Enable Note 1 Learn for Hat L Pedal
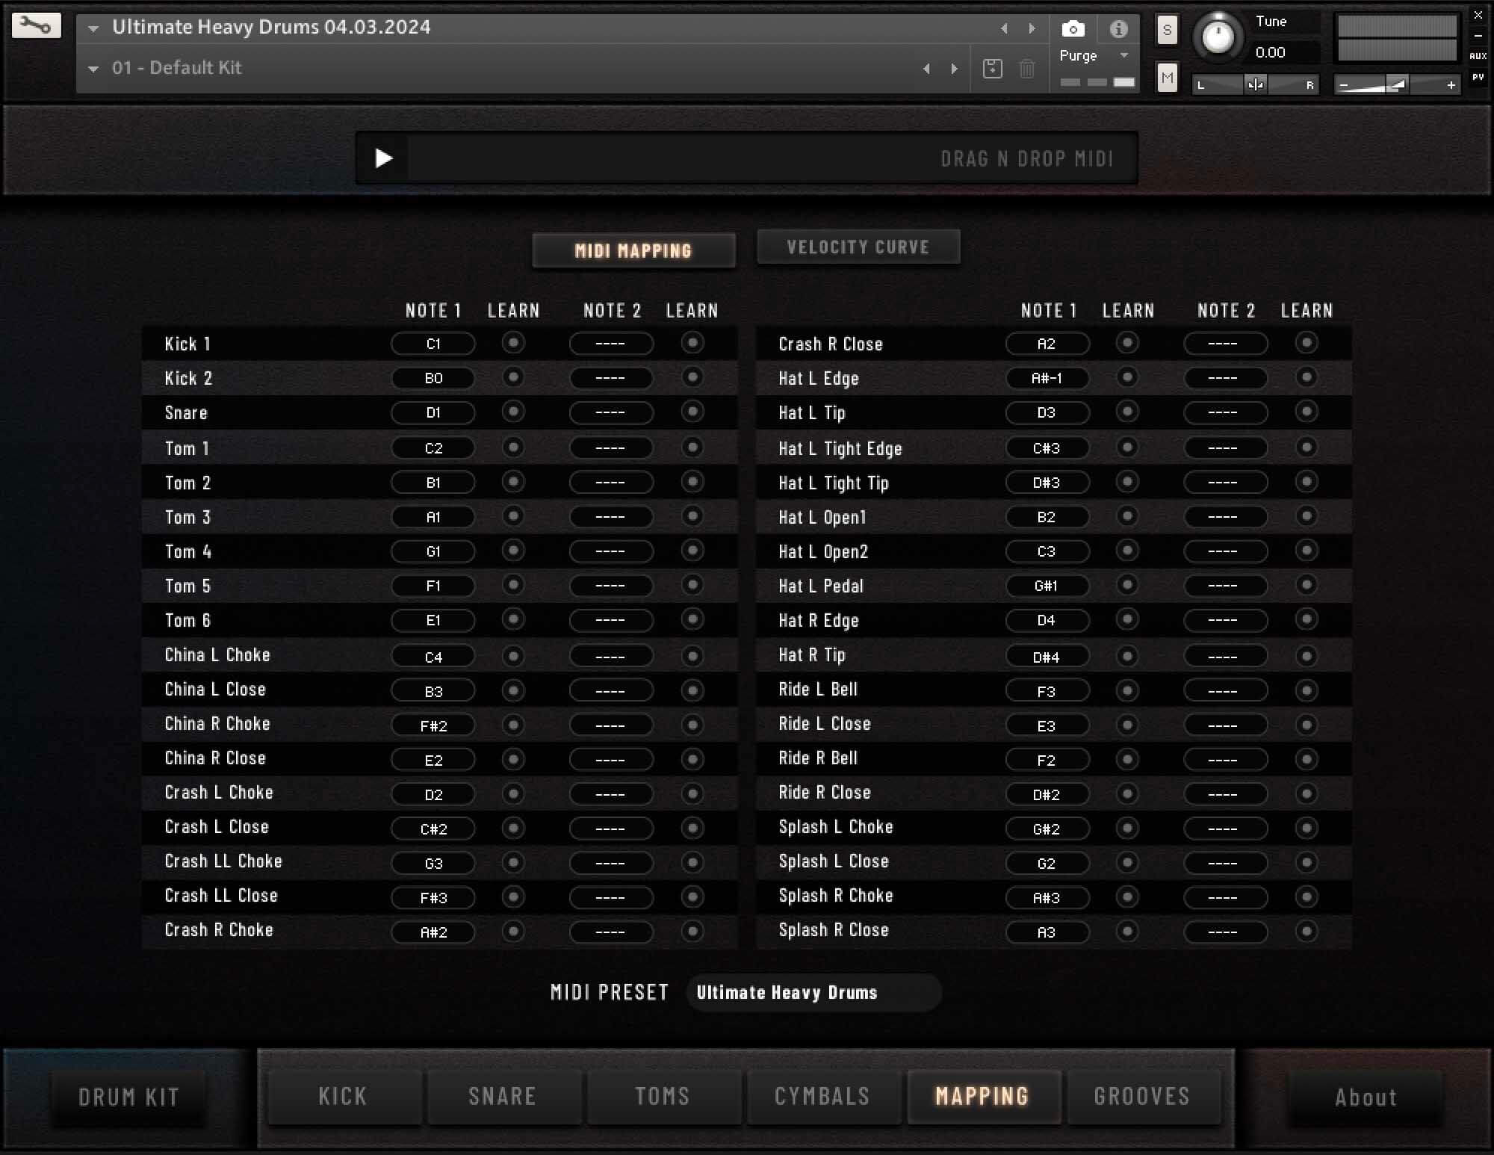This screenshot has width=1494, height=1155. pos(1127,585)
